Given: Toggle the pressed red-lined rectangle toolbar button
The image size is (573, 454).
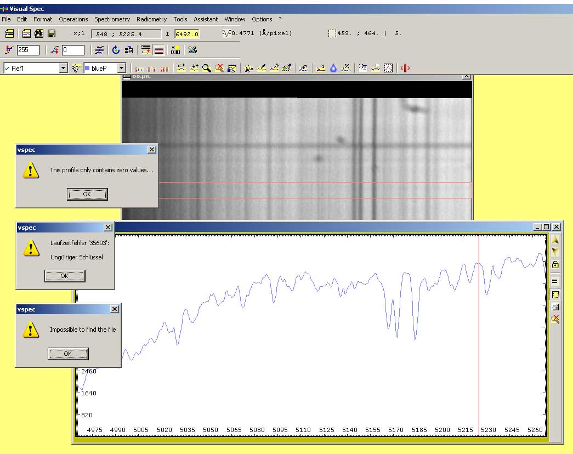Looking at the screenshot, I should coord(159,50).
